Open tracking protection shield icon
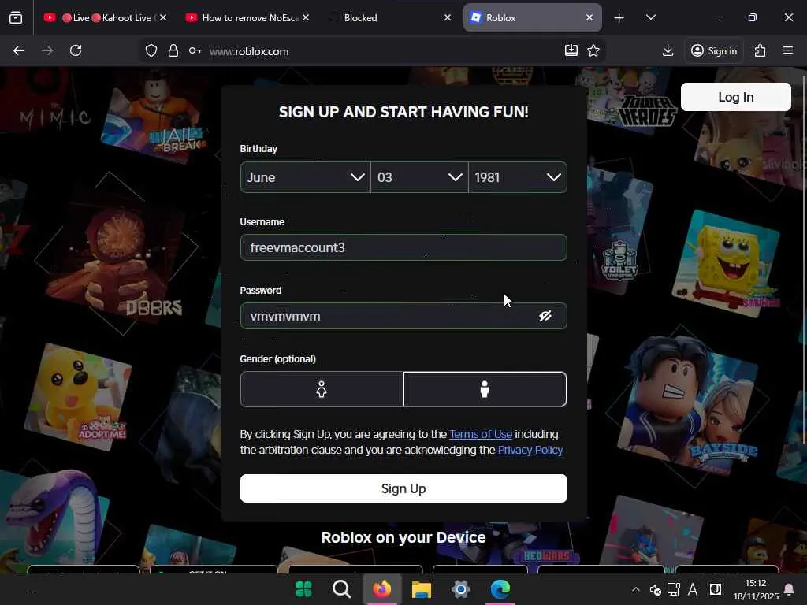This screenshot has height=605, width=807. [x=151, y=50]
